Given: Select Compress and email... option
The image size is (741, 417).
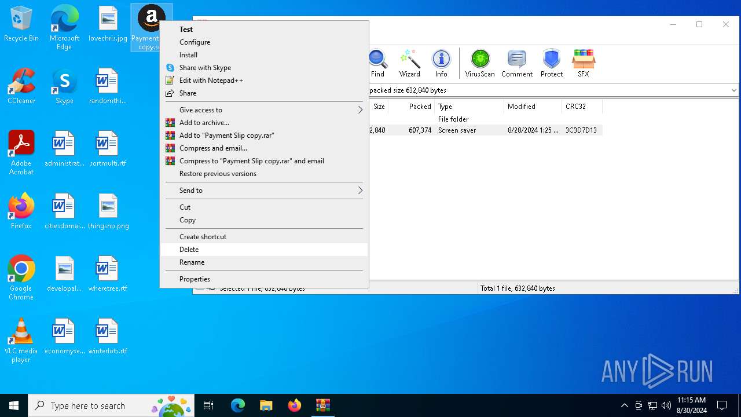Looking at the screenshot, I should click(x=264, y=148).
